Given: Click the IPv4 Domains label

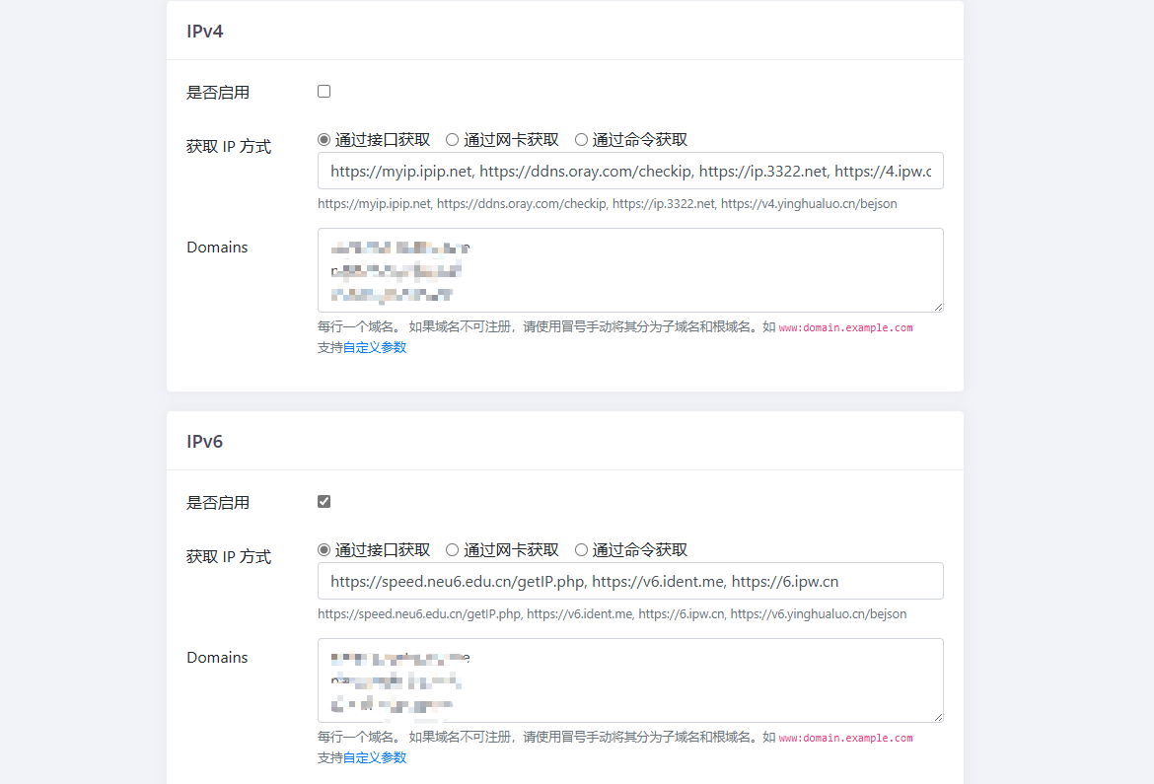Looking at the screenshot, I should click(x=217, y=248).
